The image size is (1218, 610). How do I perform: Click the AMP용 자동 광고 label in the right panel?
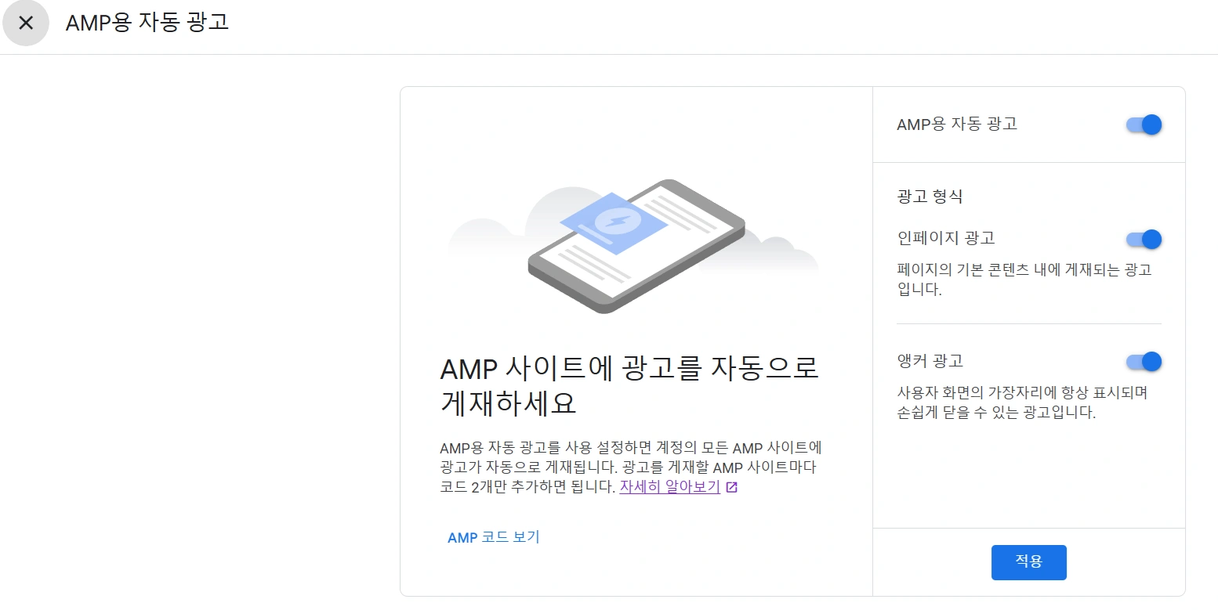tap(956, 124)
